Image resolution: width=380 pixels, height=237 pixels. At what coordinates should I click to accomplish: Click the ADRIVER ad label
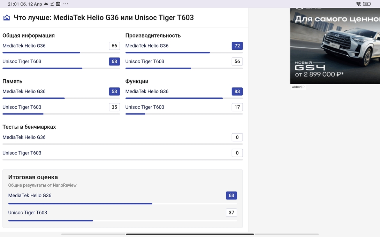(x=298, y=87)
